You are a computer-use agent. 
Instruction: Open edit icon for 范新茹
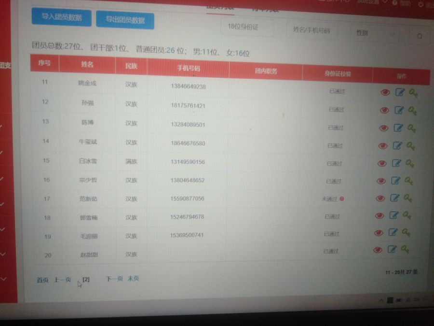[x=394, y=198]
